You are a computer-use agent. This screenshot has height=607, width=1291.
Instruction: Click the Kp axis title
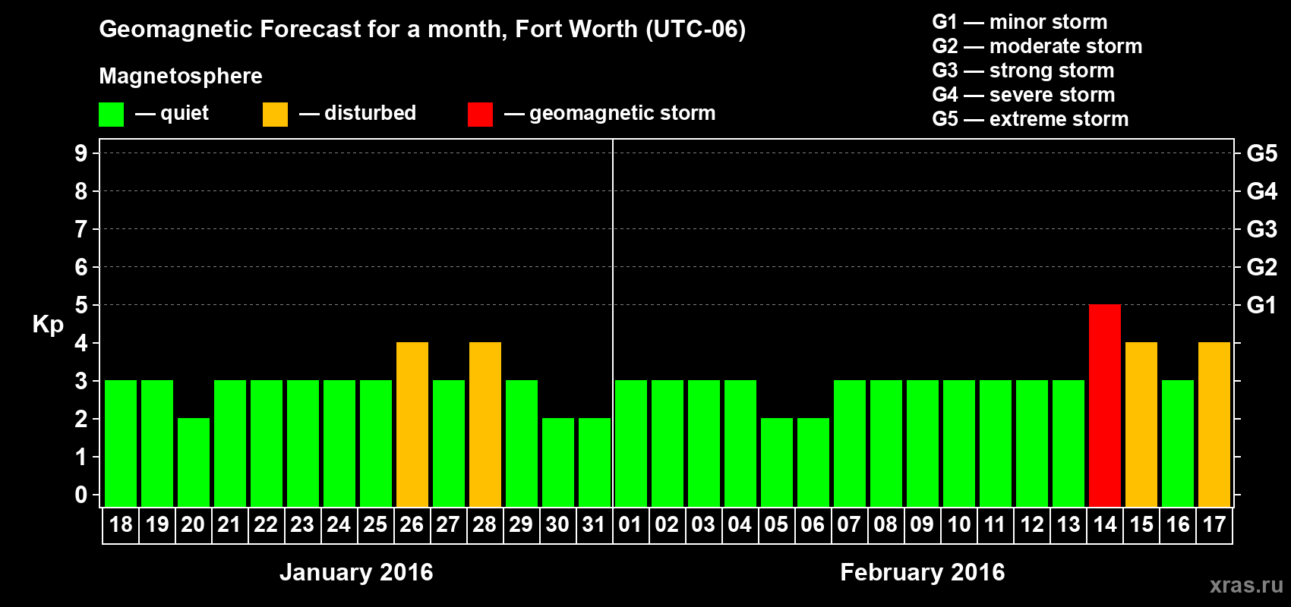click(48, 325)
